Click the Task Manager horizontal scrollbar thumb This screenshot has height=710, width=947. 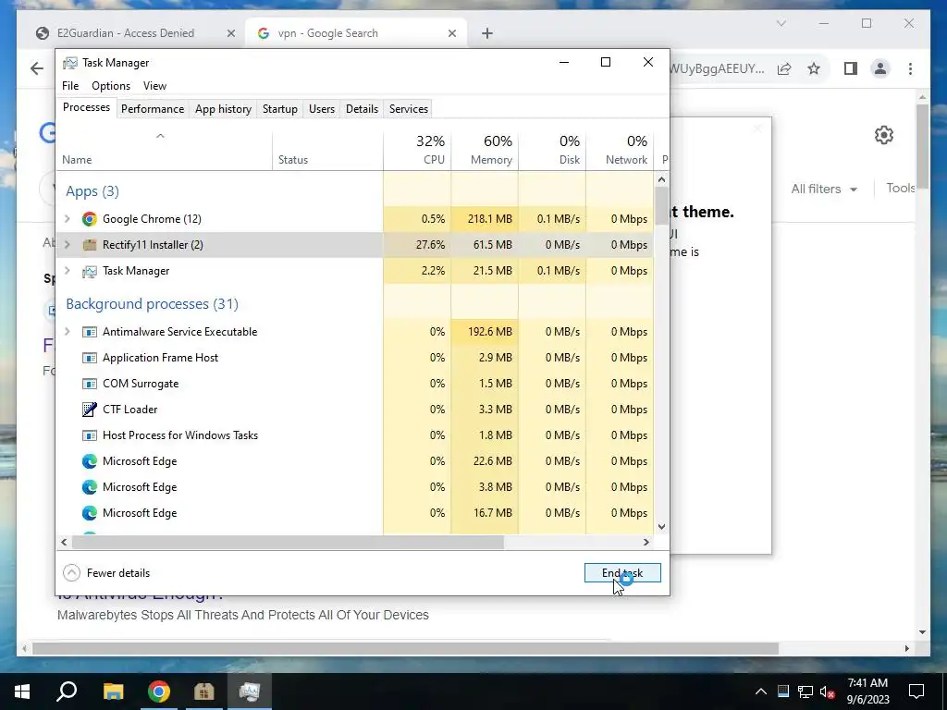click(288, 542)
